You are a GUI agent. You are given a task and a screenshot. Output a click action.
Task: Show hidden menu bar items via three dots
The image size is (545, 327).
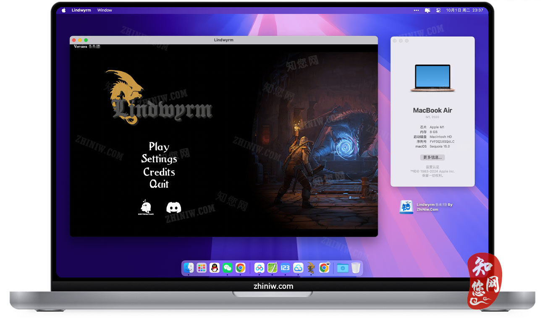pyautogui.click(x=416, y=10)
